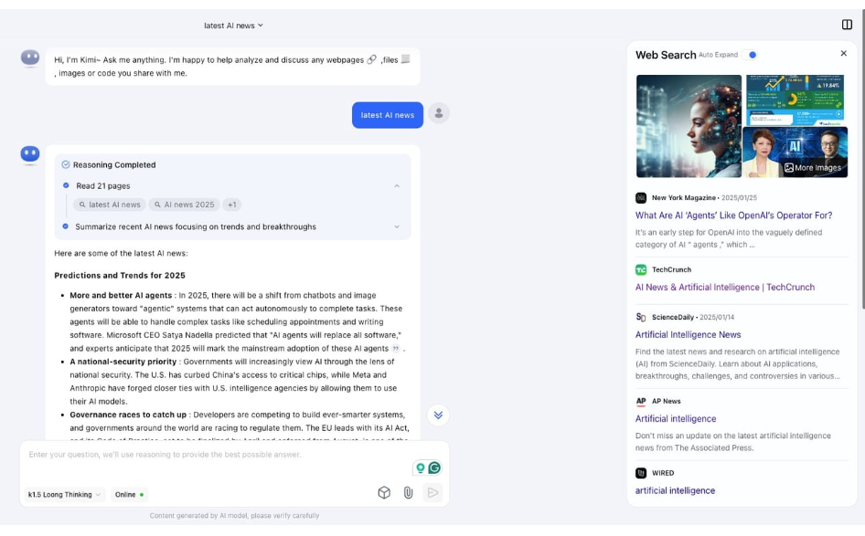The width and height of the screenshot is (865, 536).
Task: Select the 'AI news 2025' search chip
Action: 185,205
